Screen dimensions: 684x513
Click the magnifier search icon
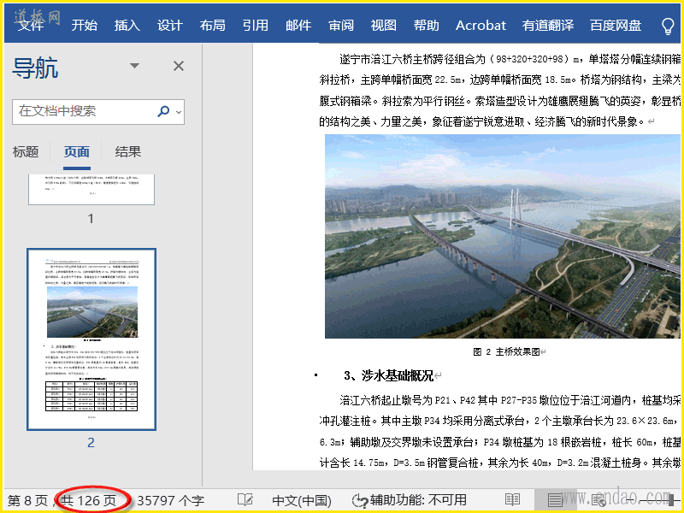[x=163, y=111]
